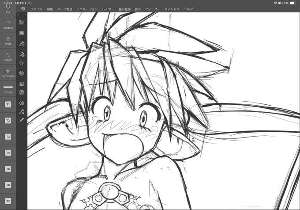
Task: Open the Brush Size stacked-layers icon
Action: click(x=22, y=63)
